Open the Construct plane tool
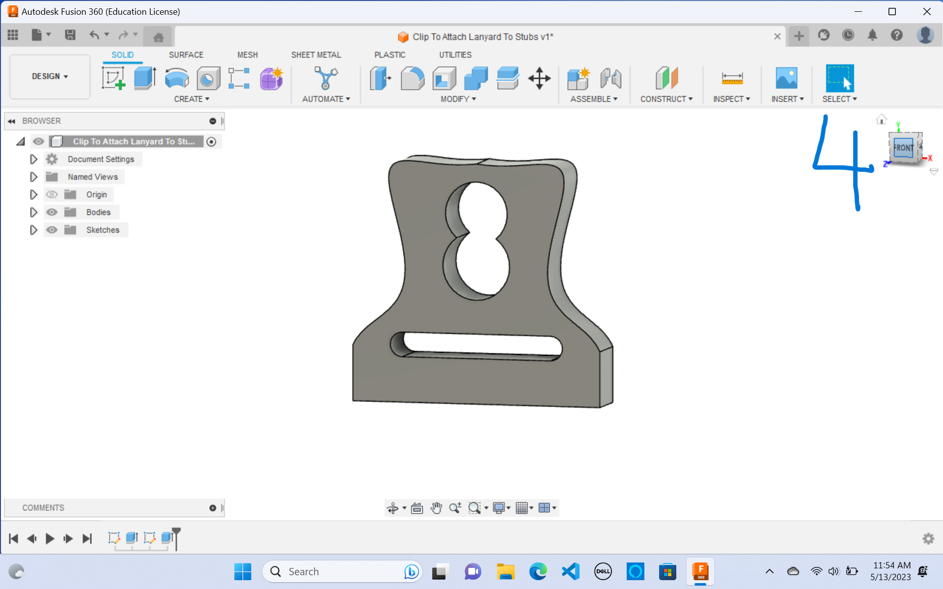The image size is (943, 589). 666,79
